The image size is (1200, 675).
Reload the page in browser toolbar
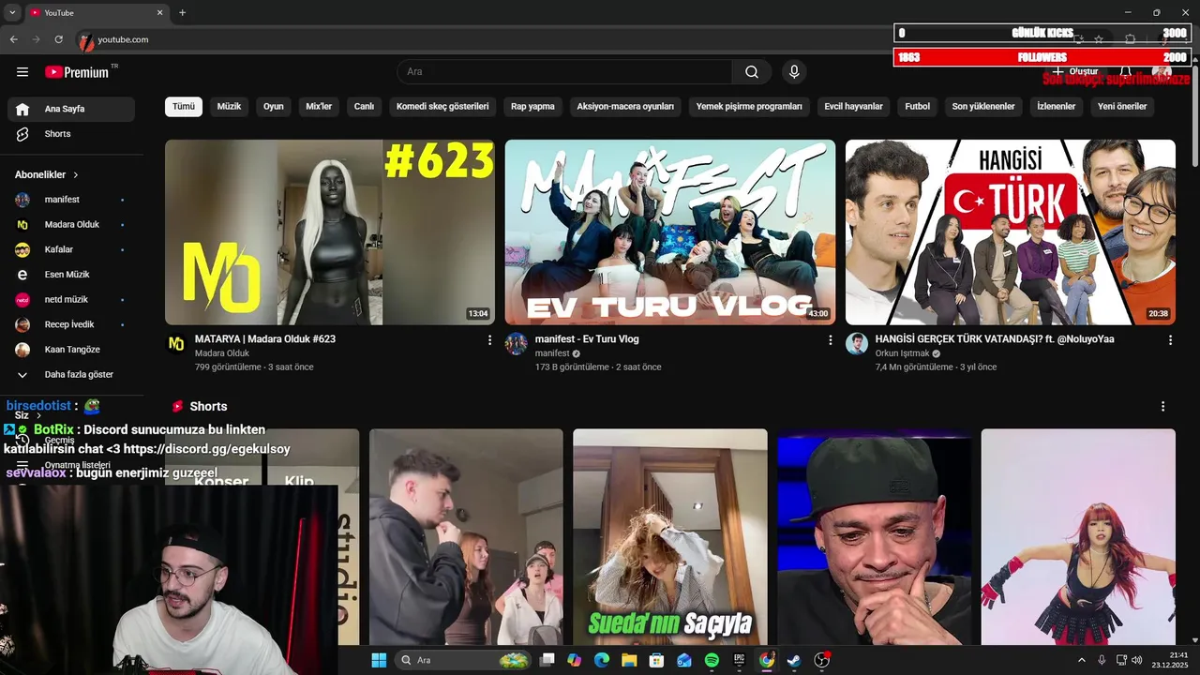click(x=58, y=39)
